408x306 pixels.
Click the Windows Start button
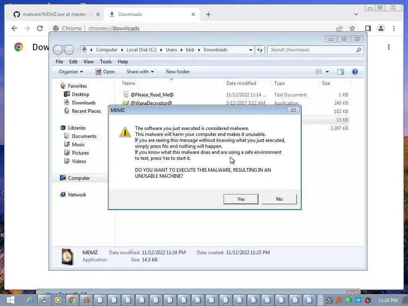tap(10, 300)
